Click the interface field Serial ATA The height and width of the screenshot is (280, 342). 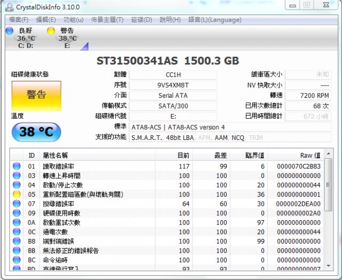tap(173, 96)
